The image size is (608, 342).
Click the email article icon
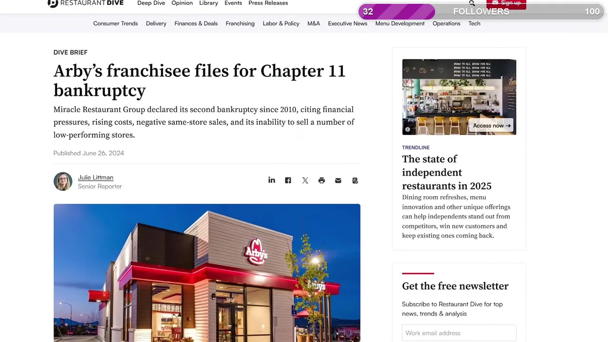point(338,180)
